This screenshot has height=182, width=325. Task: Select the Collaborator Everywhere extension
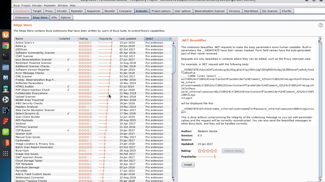coord(93,93)
